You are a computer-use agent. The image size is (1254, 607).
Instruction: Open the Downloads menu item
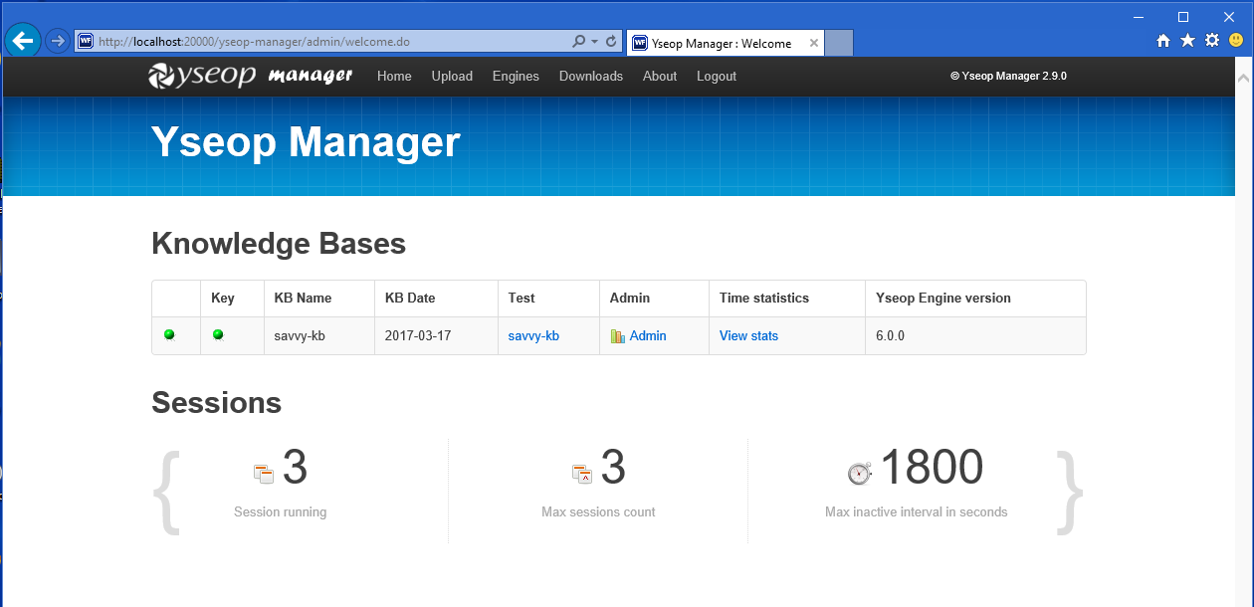pyautogui.click(x=591, y=77)
